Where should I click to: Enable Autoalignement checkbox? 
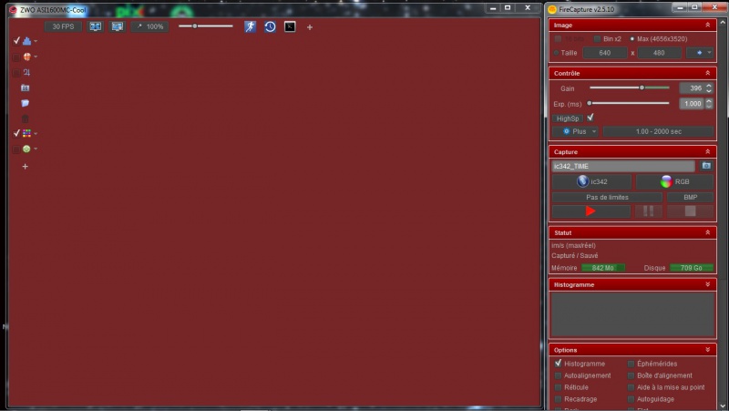click(x=558, y=375)
